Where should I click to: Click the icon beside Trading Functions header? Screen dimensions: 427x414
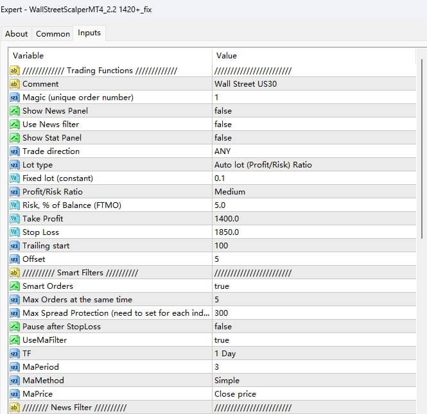tap(15, 71)
